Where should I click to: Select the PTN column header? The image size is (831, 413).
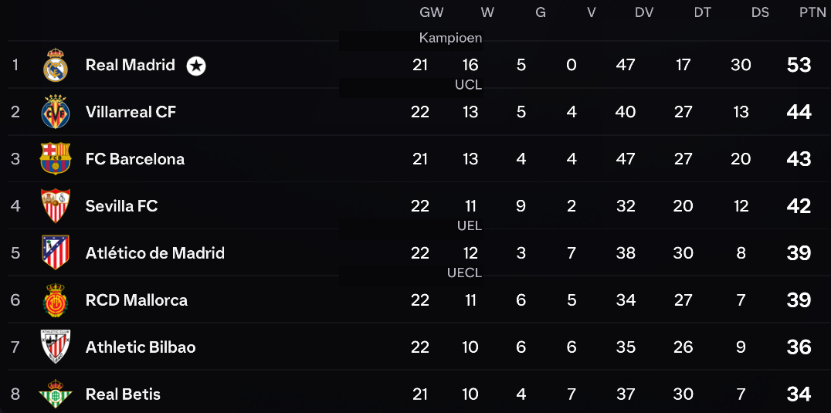(813, 12)
